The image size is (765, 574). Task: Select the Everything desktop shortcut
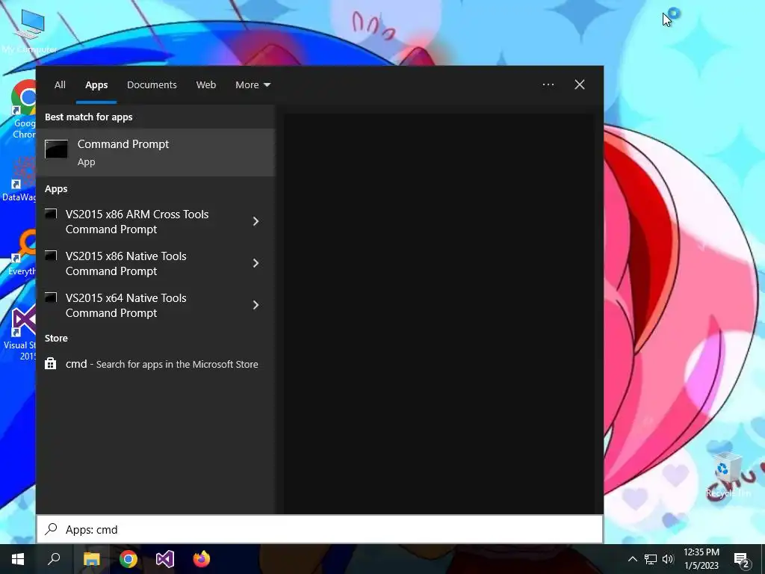pyautogui.click(x=22, y=253)
